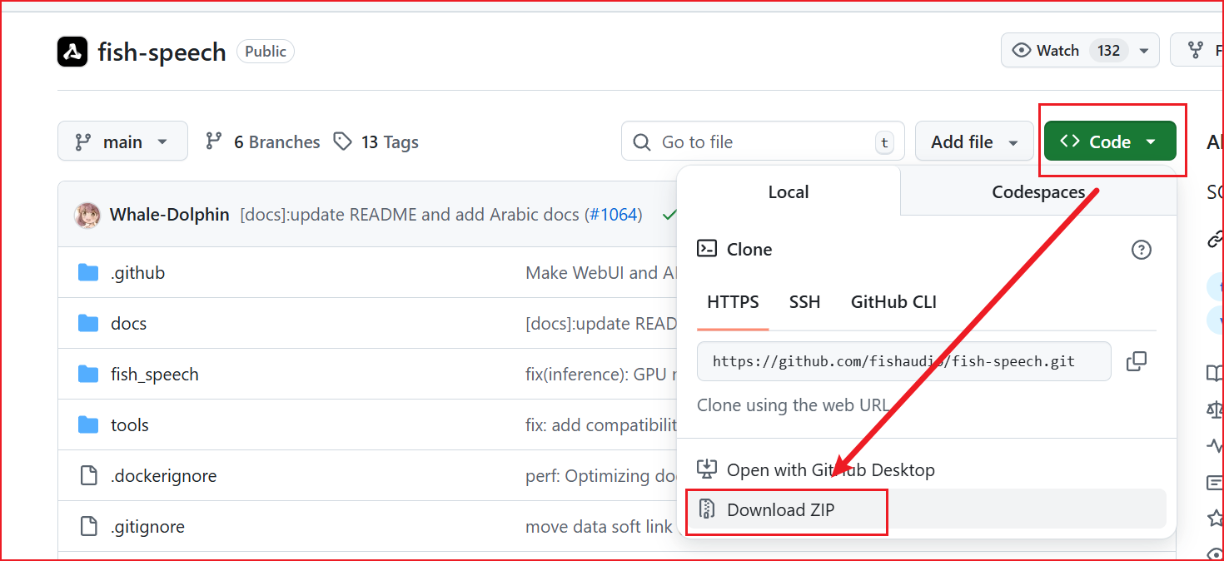Choose Download ZIP
1224x561 pixels.
(927, 509)
